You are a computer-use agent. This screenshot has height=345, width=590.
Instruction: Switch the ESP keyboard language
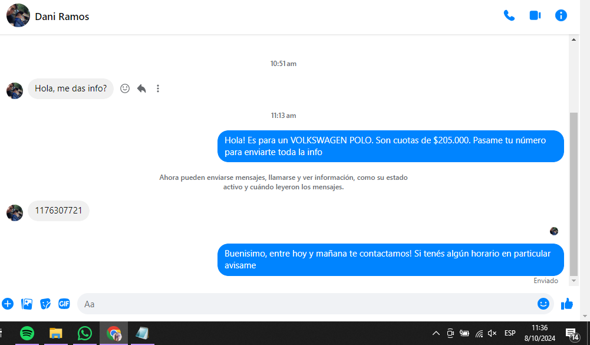(x=510, y=333)
